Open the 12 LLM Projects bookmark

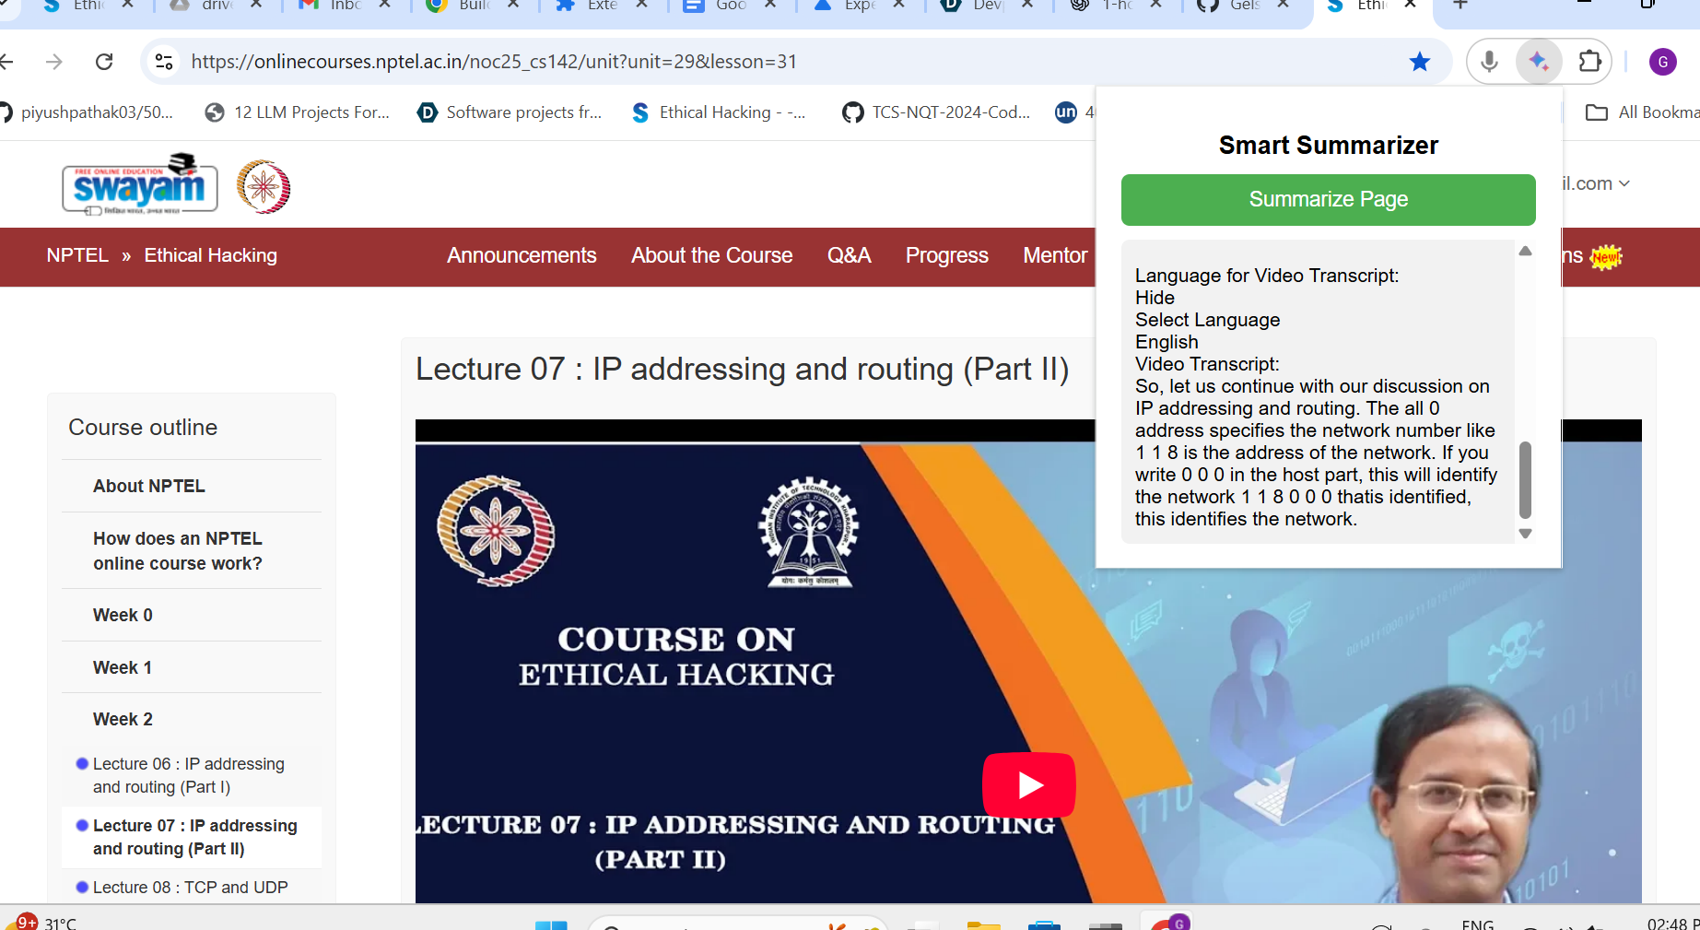[x=298, y=112]
